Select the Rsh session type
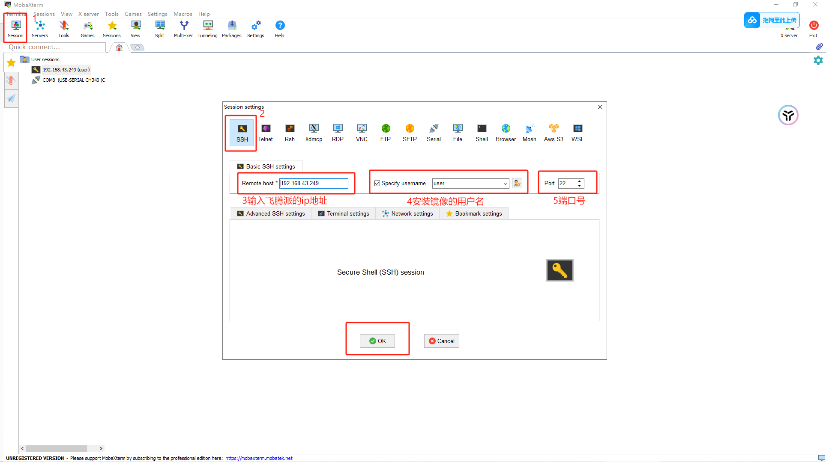The height and width of the screenshot is (462, 826). coord(290,133)
